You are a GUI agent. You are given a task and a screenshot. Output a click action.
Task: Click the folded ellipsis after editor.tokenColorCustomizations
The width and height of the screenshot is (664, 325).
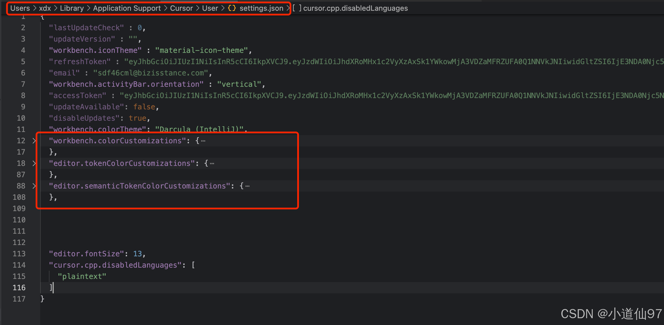212,163
